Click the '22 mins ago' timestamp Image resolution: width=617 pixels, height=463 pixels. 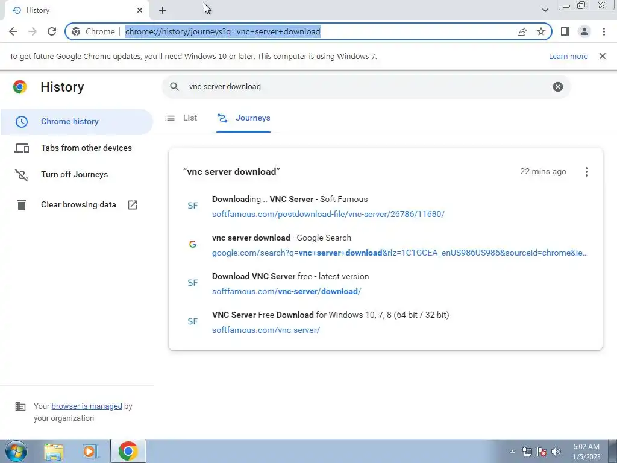tap(543, 172)
